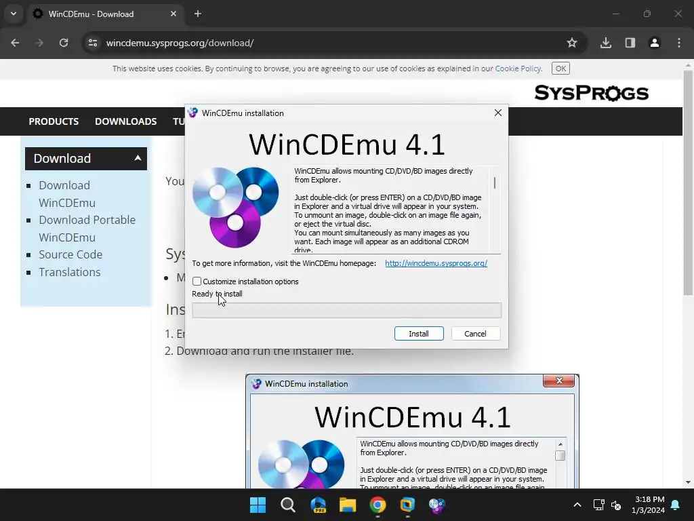Show hidden system tray icons
Image resolution: width=694 pixels, height=521 pixels.
(577, 505)
